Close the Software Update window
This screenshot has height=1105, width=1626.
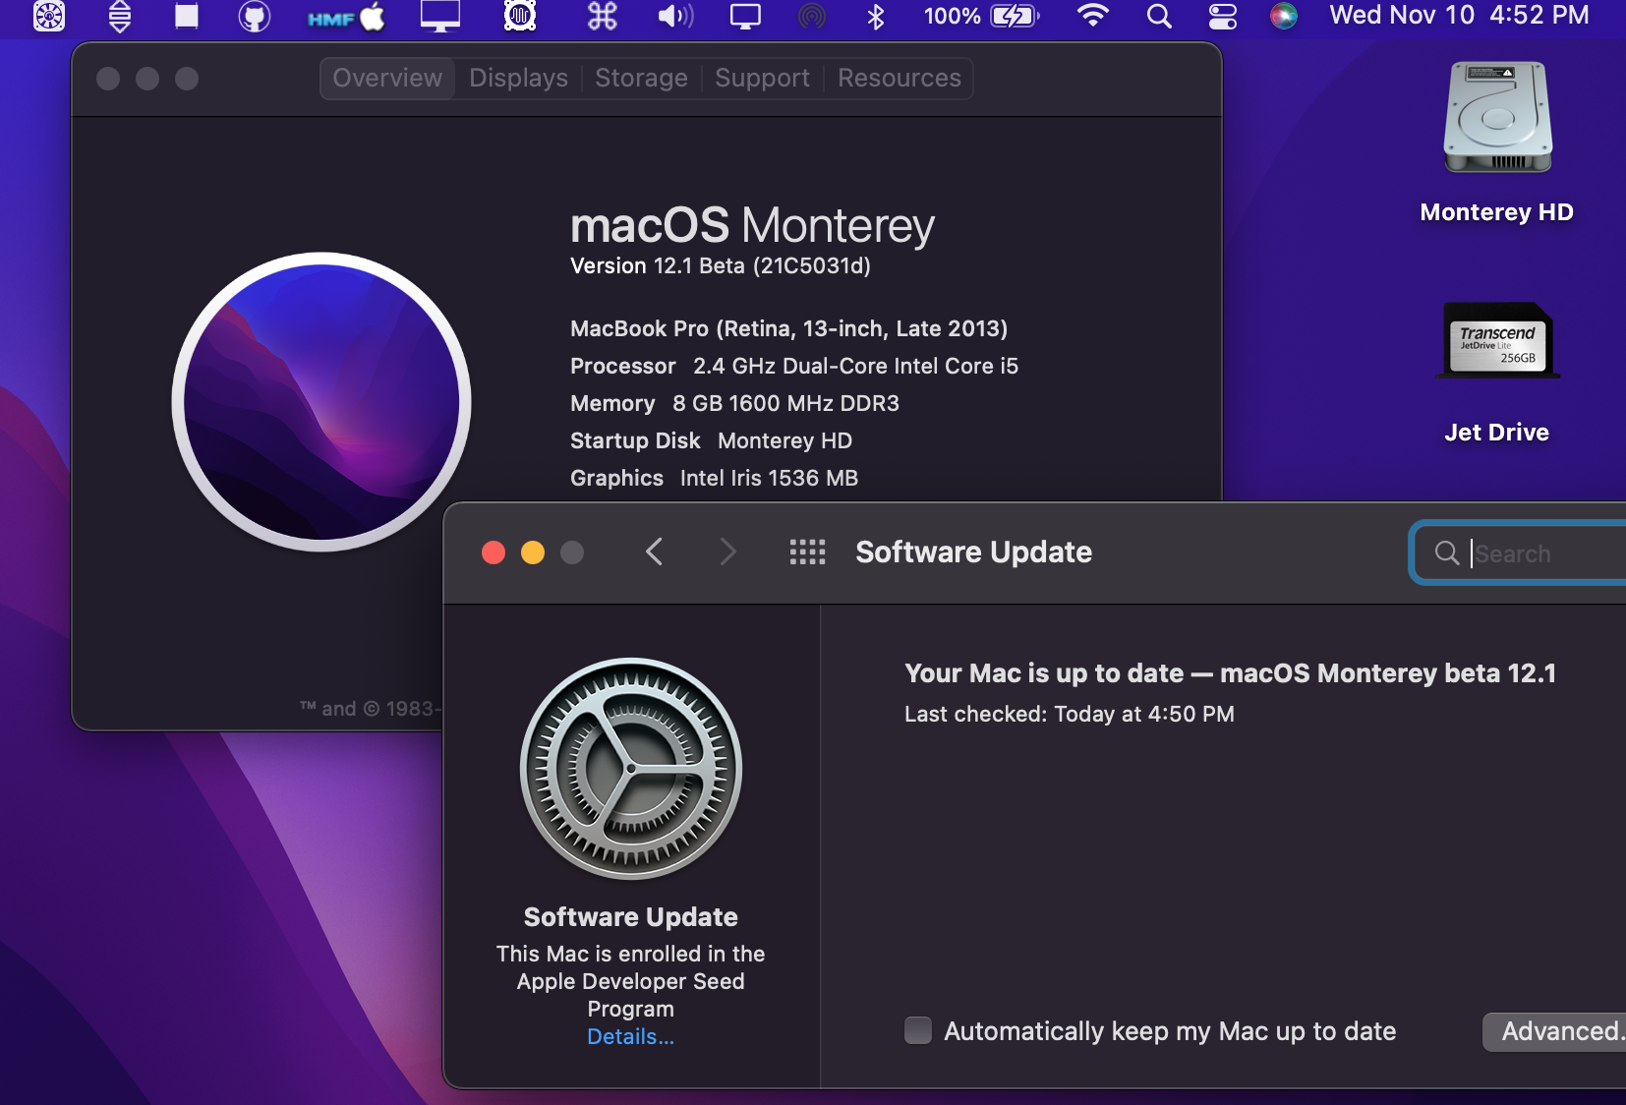coord(494,552)
